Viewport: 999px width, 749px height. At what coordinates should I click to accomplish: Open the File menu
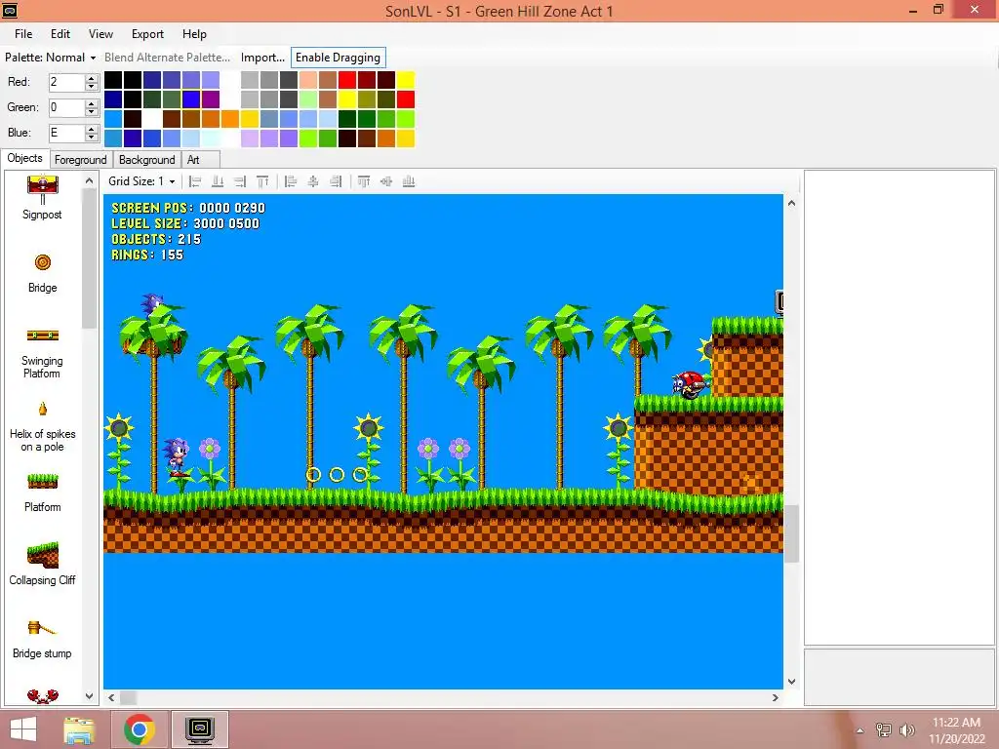(23, 34)
